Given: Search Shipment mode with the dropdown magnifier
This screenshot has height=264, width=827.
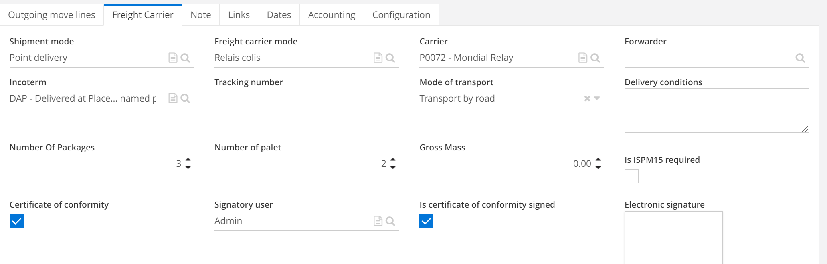Looking at the screenshot, I should click(x=185, y=58).
